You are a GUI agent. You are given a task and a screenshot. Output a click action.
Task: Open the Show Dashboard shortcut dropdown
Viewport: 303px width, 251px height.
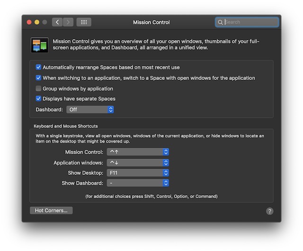138,183
